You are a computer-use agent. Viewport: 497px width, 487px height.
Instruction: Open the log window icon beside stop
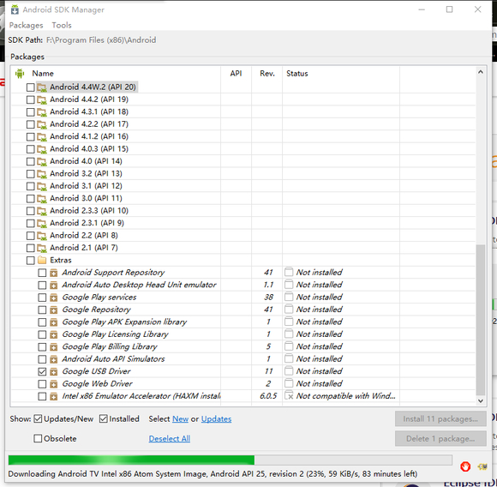(482, 466)
